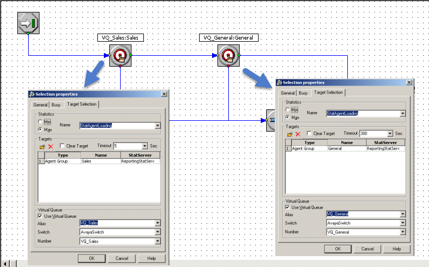This screenshot has height=267, width=429.
Task: Open Switch dropdown in General dialog
Action: (x=402, y=223)
